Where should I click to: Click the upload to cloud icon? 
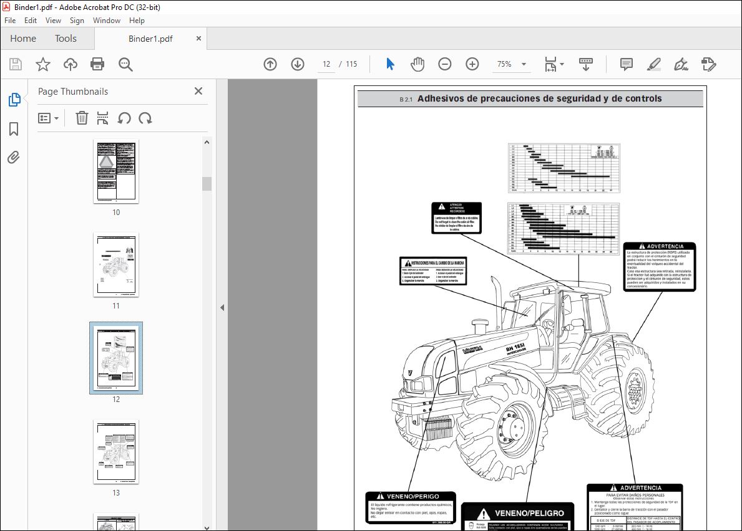click(71, 64)
